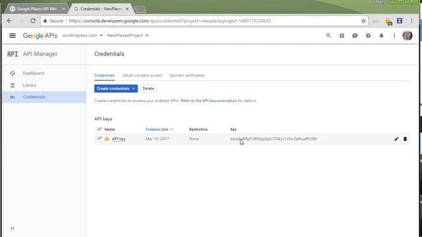
Task: Delete the API key with trash icon
Action: pos(405,139)
